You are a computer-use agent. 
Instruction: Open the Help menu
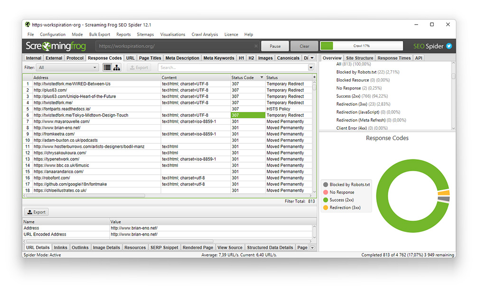249,35
